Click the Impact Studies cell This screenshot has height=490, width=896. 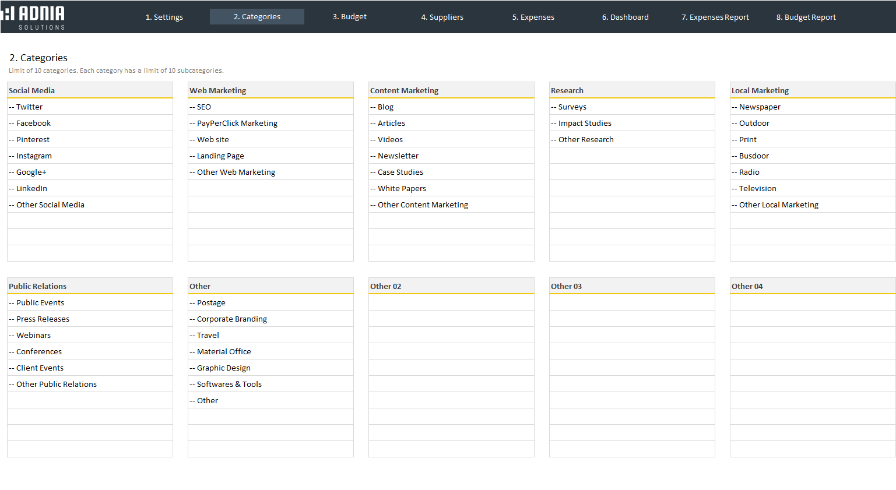(632, 123)
